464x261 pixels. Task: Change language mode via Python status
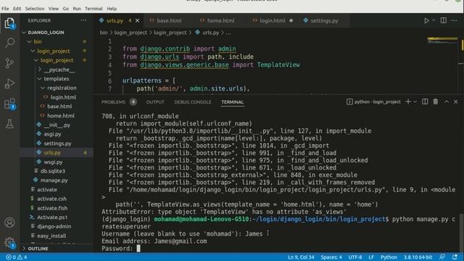click(x=389, y=257)
